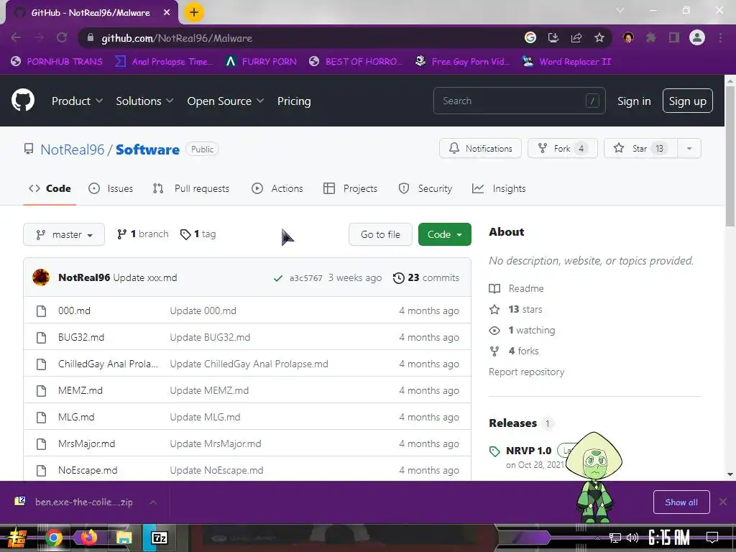This screenshot has height=552, width=736.
Task: Click the GitHub search field
Action: 519,101
